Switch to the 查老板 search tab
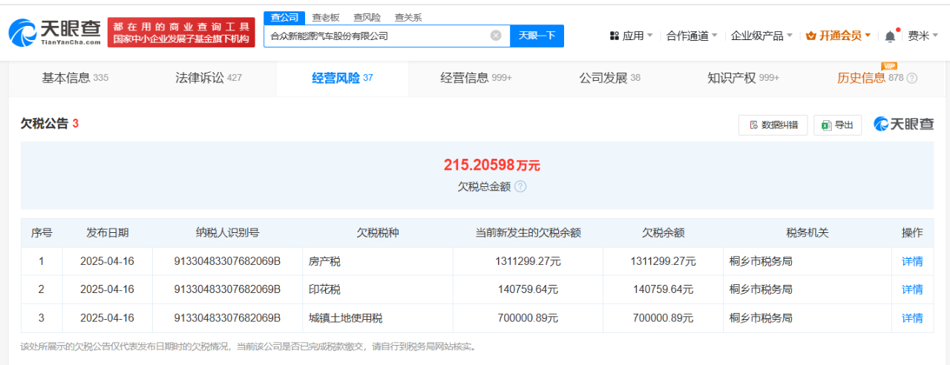Screen dimensions: 950x365 coord(325,17)
